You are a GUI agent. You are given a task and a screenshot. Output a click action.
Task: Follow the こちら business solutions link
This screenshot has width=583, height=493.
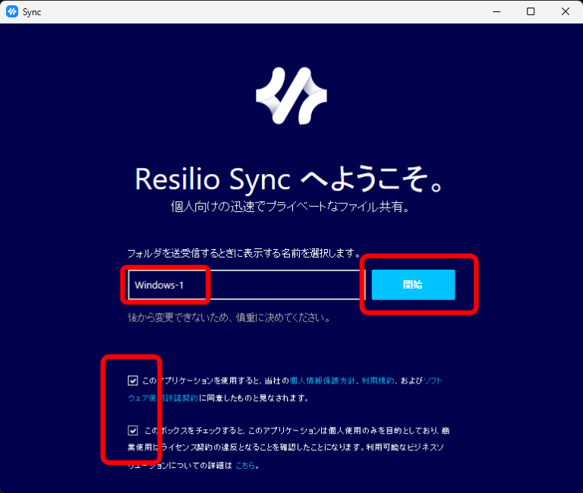click(244, 466)
